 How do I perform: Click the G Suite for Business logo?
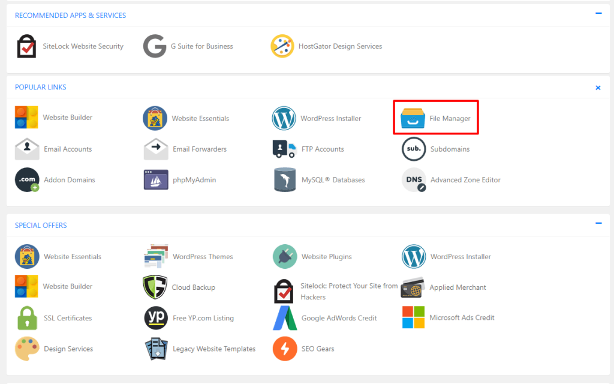pyautogui.click(x=155, y=46)
